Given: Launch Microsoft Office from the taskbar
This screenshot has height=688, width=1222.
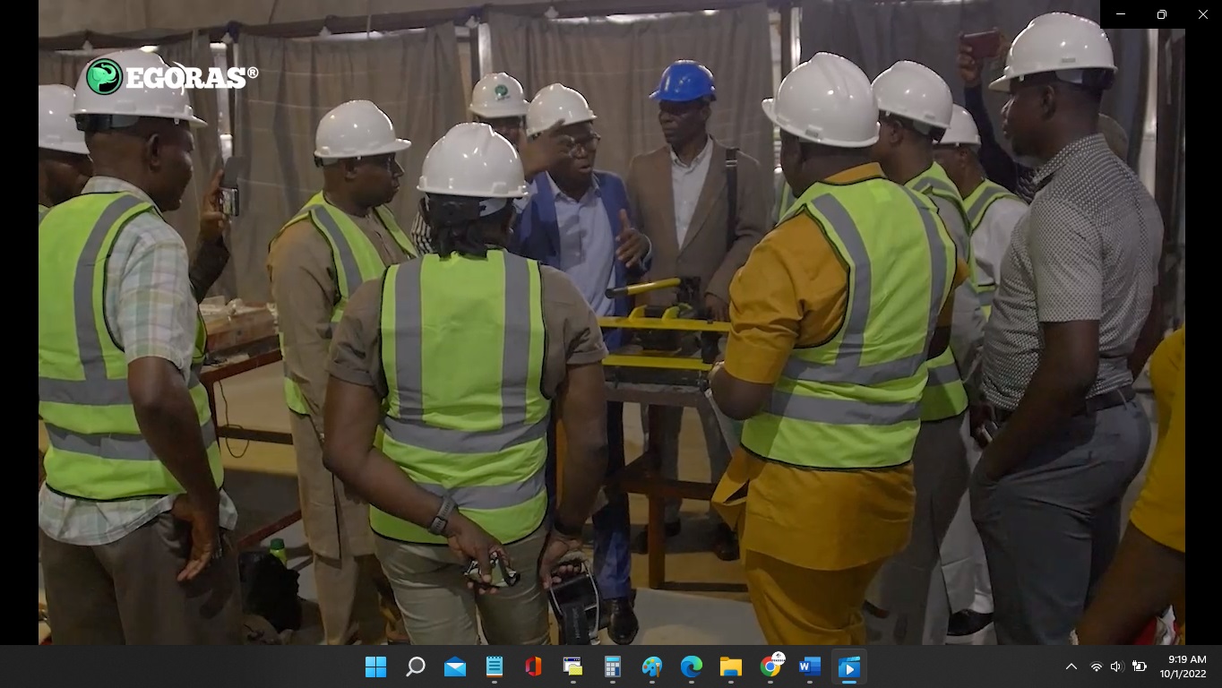Looking at the screenshot, I should (534, 666).
